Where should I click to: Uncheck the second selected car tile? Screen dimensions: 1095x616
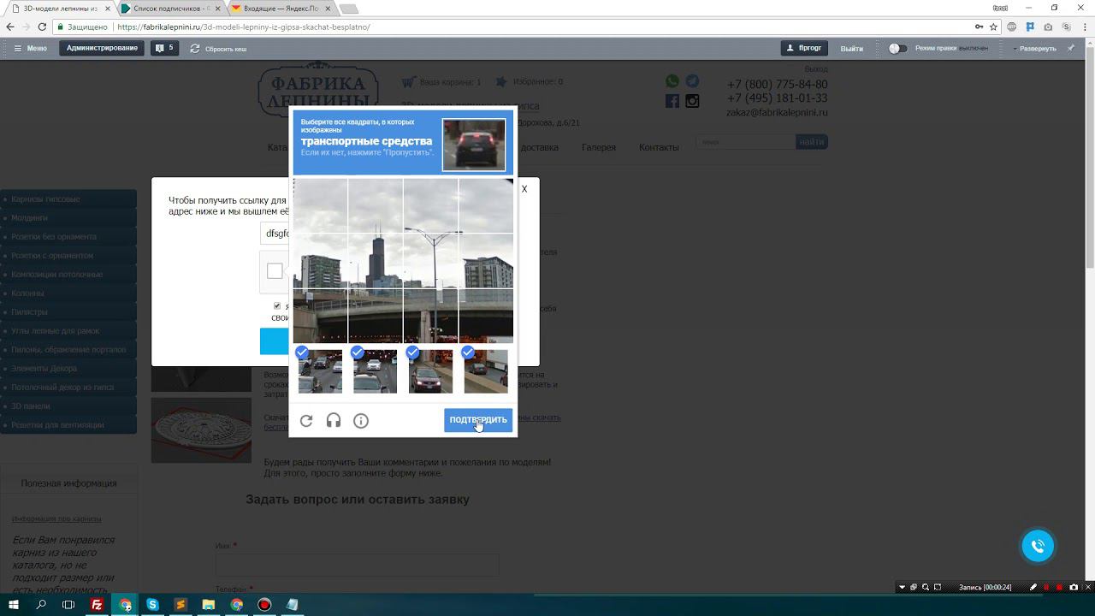point(375,370)
